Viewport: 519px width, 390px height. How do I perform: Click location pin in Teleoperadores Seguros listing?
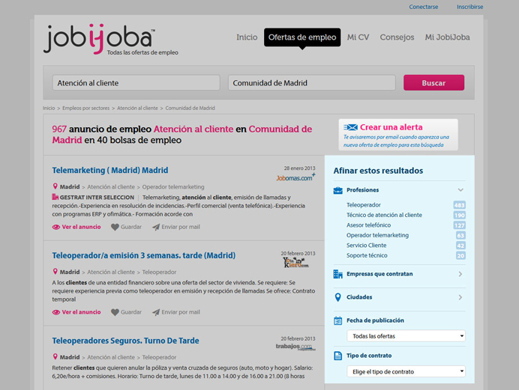tap(55, 357)
